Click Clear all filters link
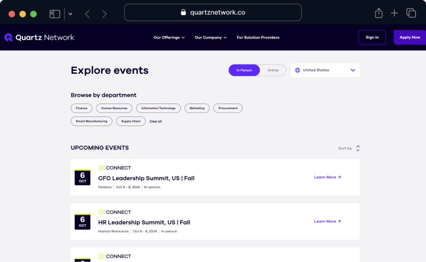 155,121
